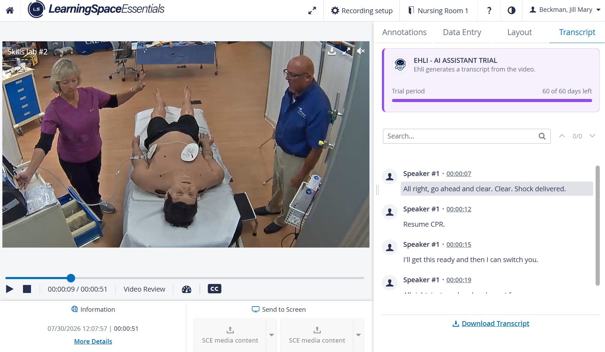Screen dimensions: 605x352
Task: Click the 00:00:09 / 00:00:51 time display
Action: (77, 289)
